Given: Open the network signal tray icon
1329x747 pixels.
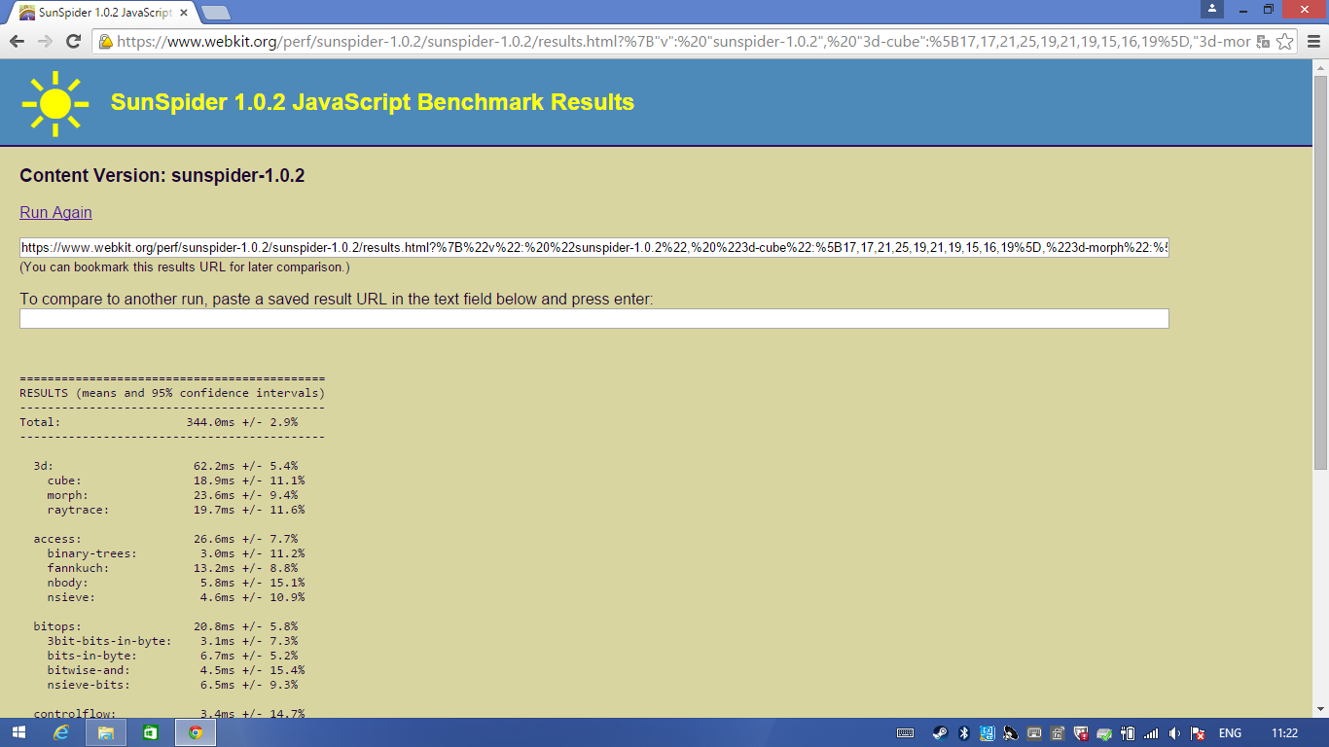Looking at the screenshot, I should [x=1151, y=732].
